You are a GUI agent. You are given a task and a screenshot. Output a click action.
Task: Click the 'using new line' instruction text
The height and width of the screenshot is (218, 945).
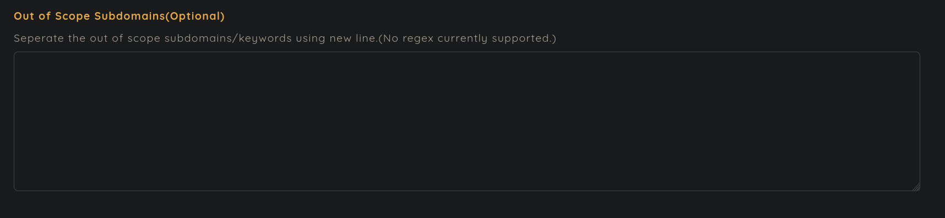click(x=336, y=38)
